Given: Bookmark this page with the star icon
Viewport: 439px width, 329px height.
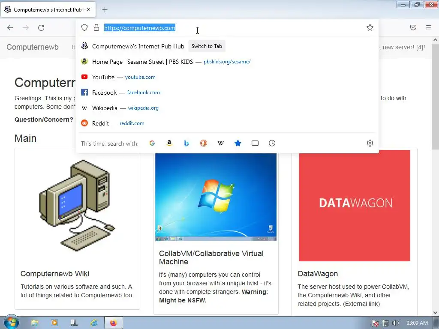Looking at the screenshot, I should pyautogui.click(x=370, y=27).
